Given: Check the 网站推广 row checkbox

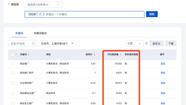Looking at the screenshot, I should 13,64.
